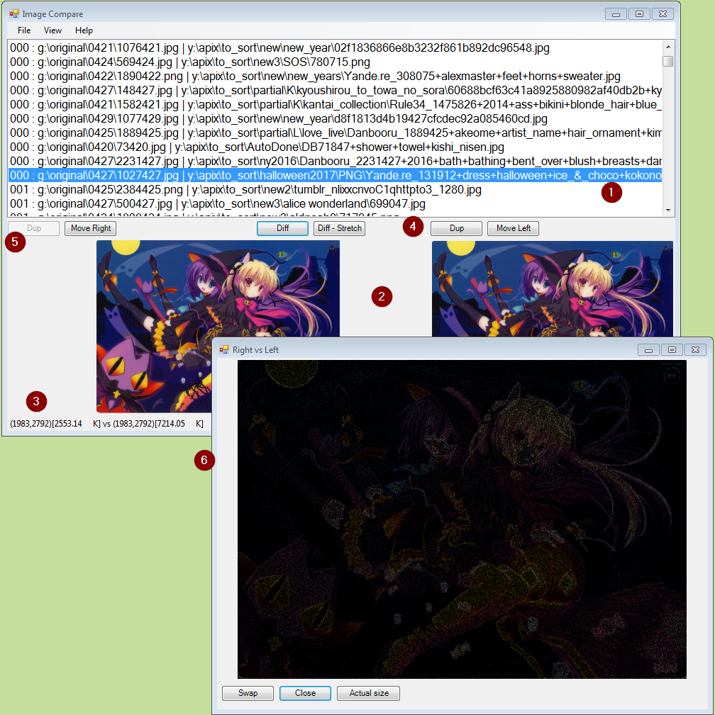Click the list scrollbar down arrow
The width and height of the screenshot is (715, 715).
[x=668, y=210]
